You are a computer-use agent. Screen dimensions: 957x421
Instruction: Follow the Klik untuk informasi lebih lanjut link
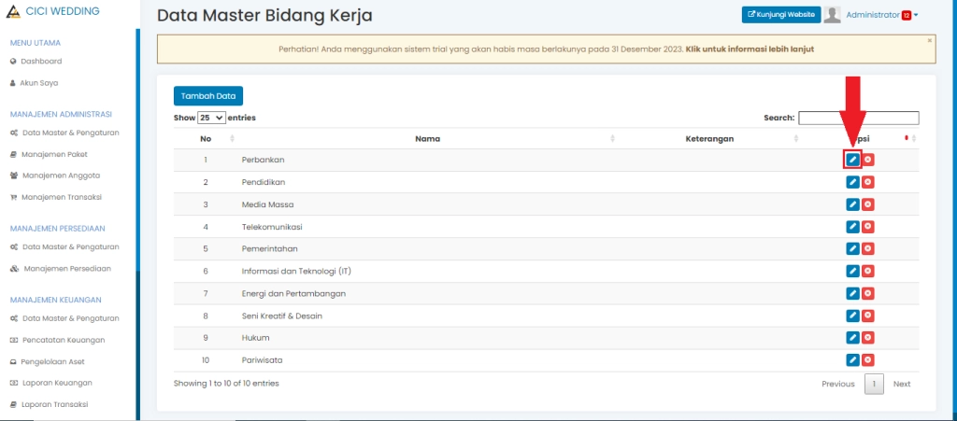coord(750,49)
